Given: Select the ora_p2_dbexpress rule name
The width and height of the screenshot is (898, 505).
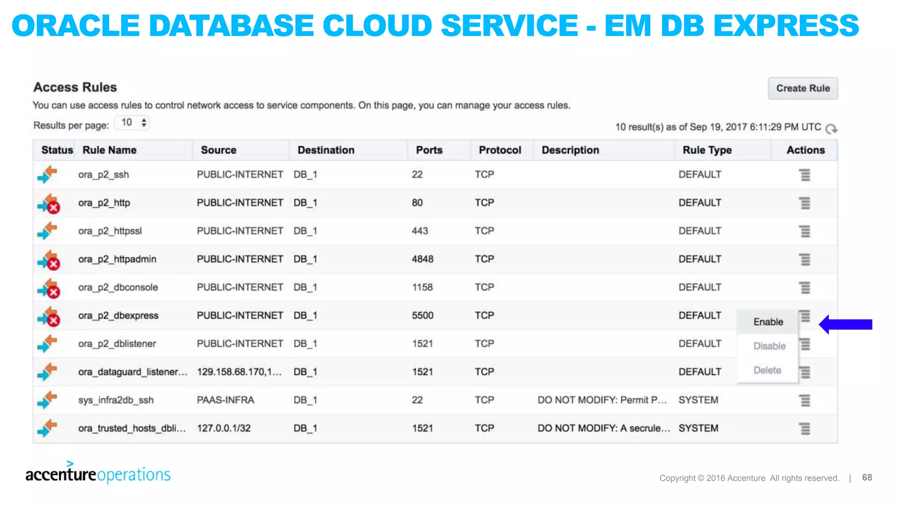Looking at the screenshot, I should click(118, 315).
